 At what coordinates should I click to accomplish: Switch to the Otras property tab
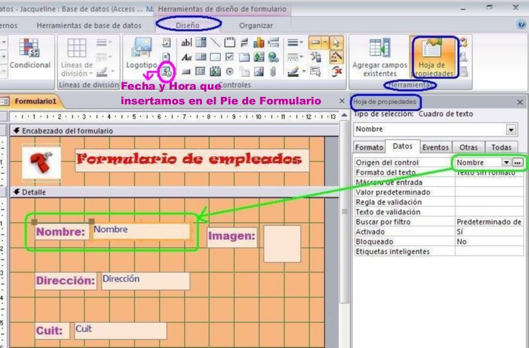pos(468,148)
